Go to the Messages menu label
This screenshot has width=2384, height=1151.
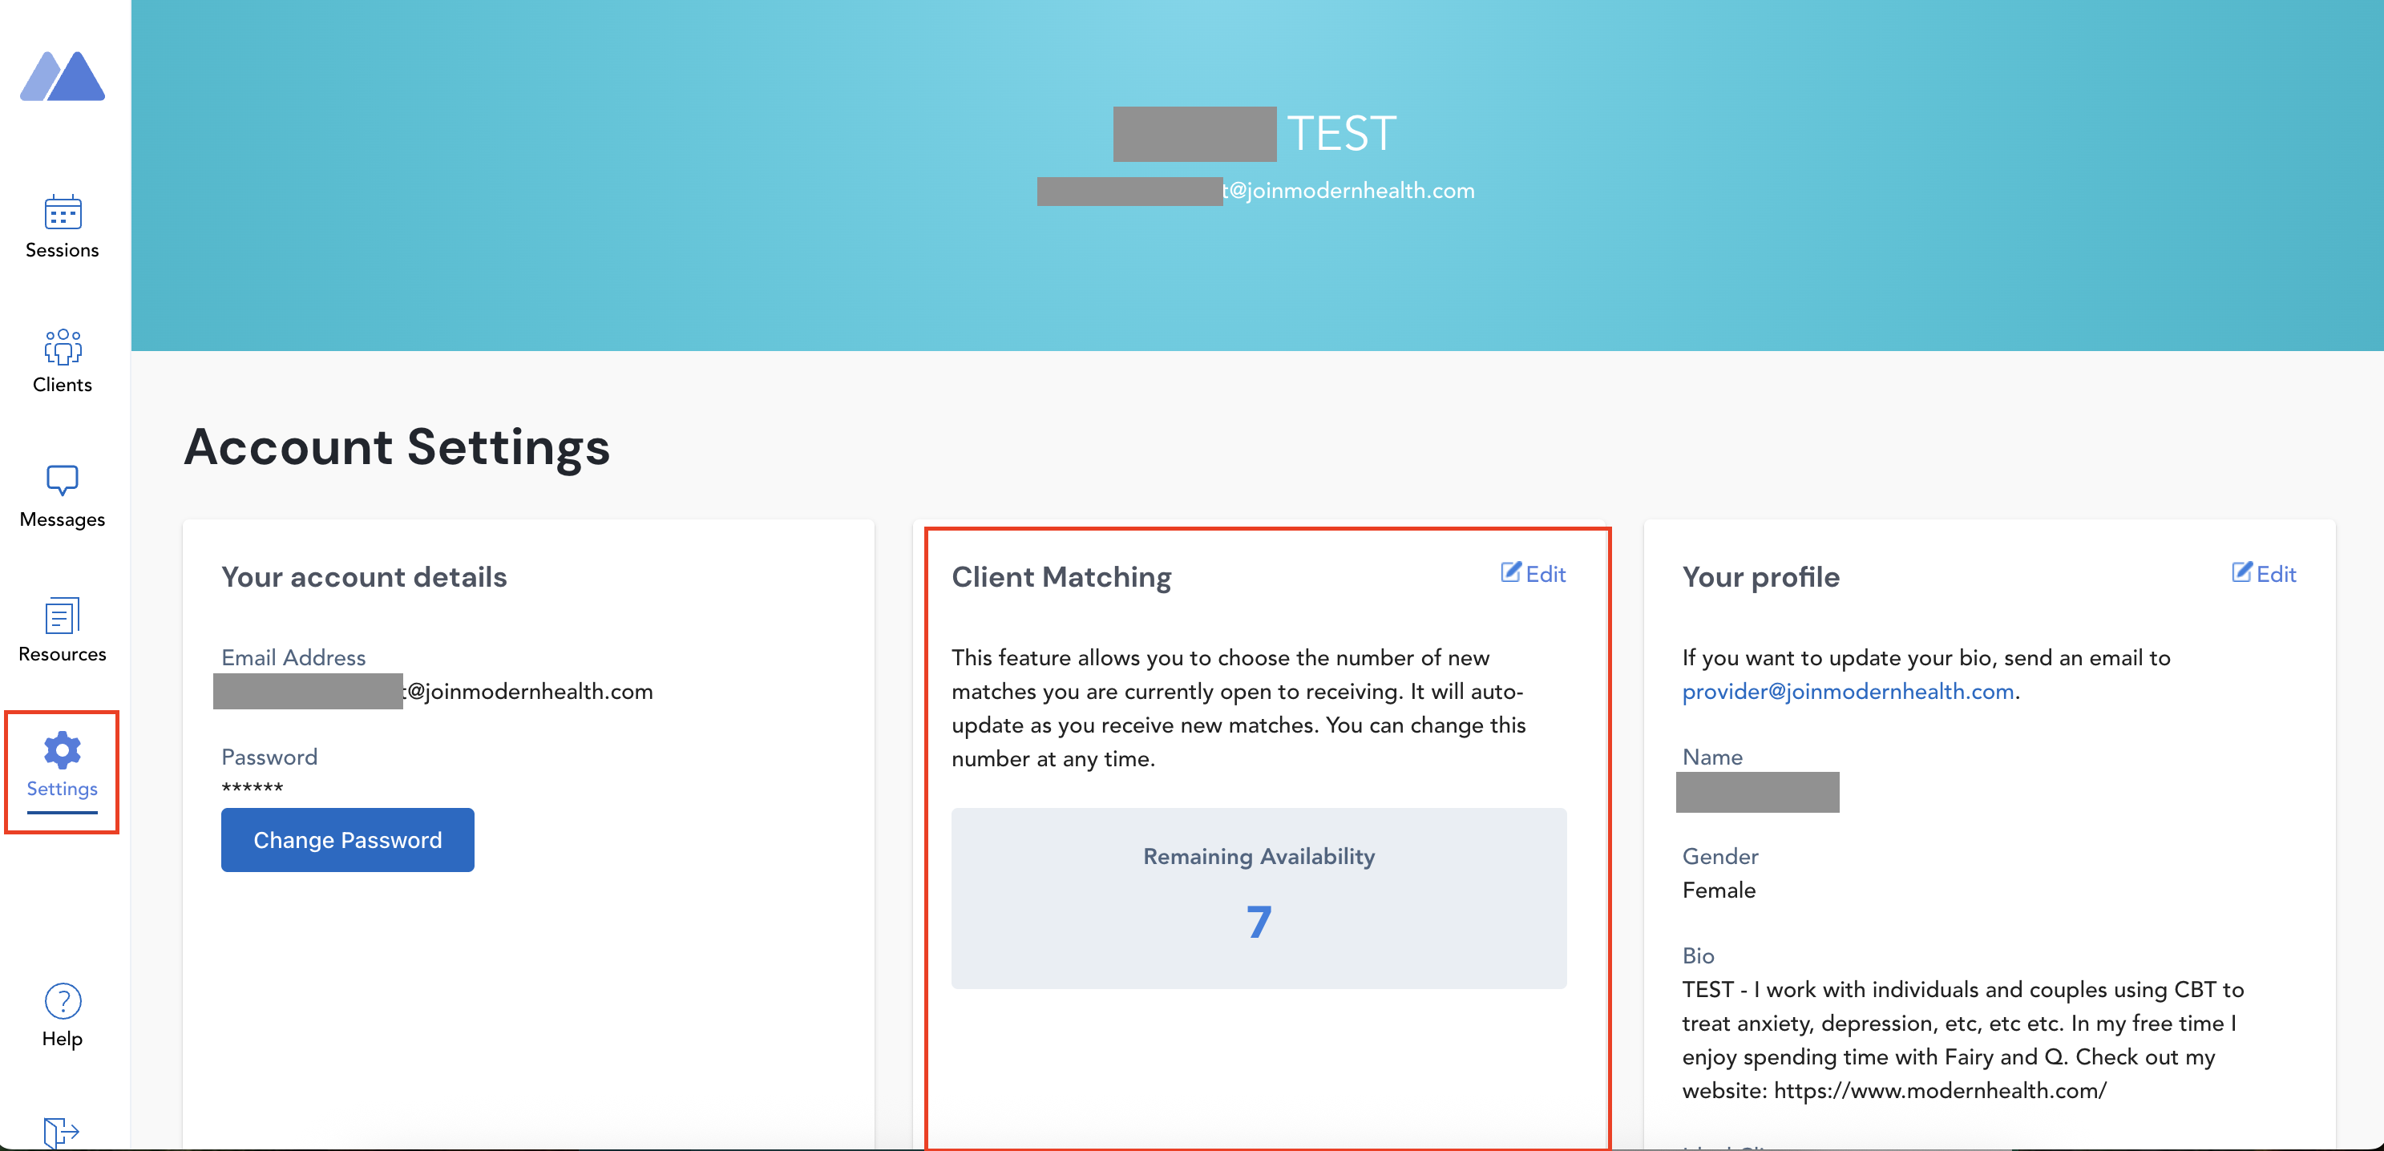[62, 519]
